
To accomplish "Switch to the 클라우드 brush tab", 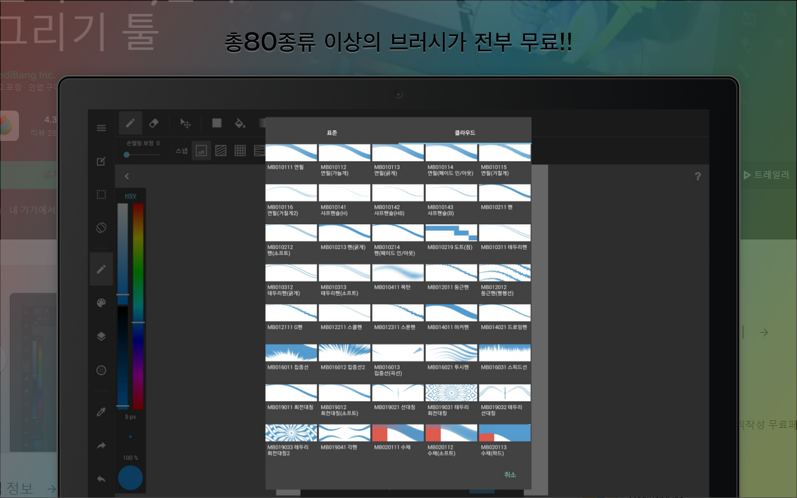I will pos(464,132).
